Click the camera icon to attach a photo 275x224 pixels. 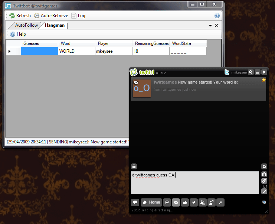[x=264, y=174]
